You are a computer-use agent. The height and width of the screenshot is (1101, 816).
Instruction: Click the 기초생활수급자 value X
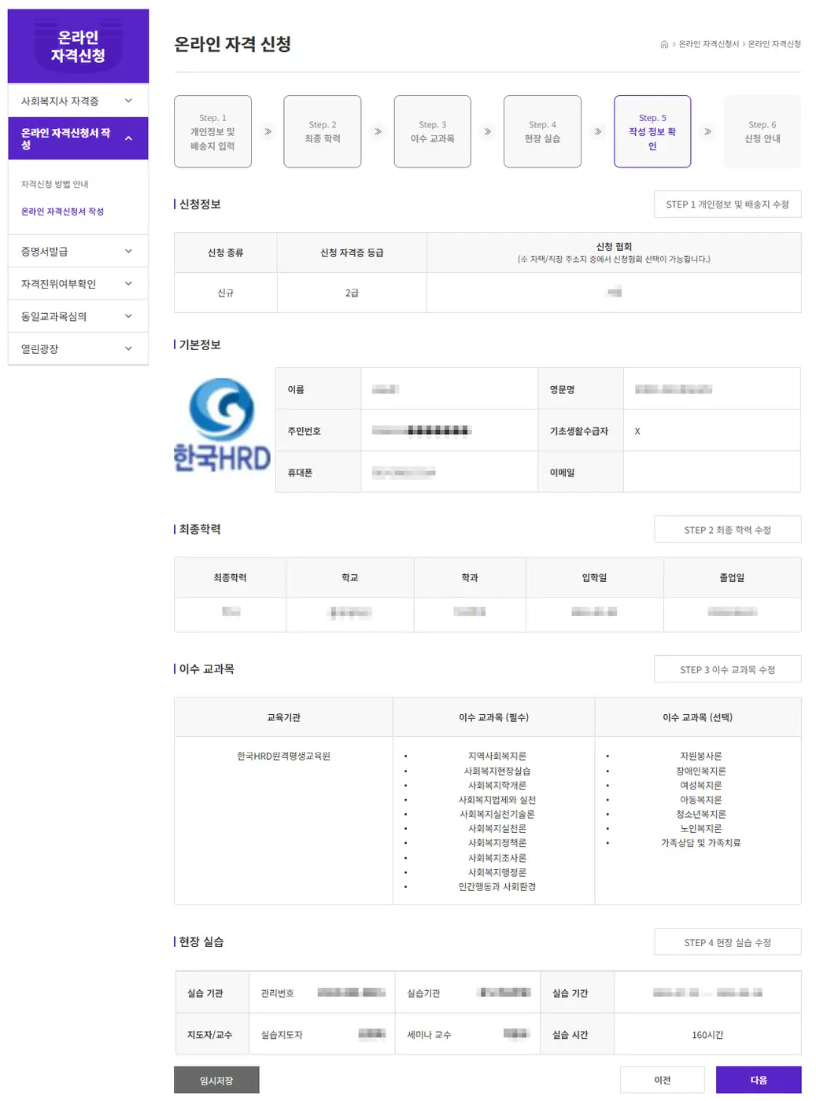point(637,431)
